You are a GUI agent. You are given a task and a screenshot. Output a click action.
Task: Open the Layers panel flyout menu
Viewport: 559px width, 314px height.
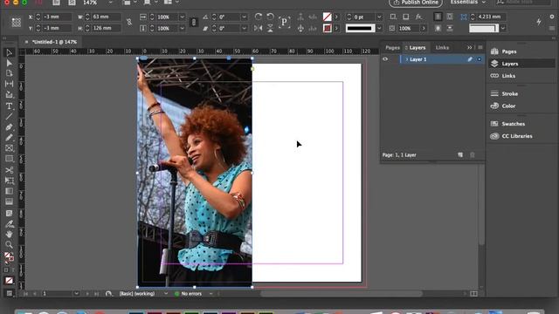click(x=480, y=48)
